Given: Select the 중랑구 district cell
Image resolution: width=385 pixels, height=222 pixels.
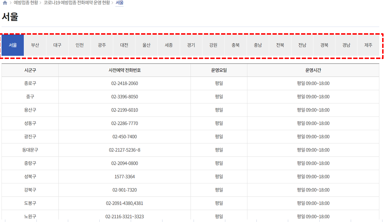Looking at the screenshot, I should tap(30, 163).
